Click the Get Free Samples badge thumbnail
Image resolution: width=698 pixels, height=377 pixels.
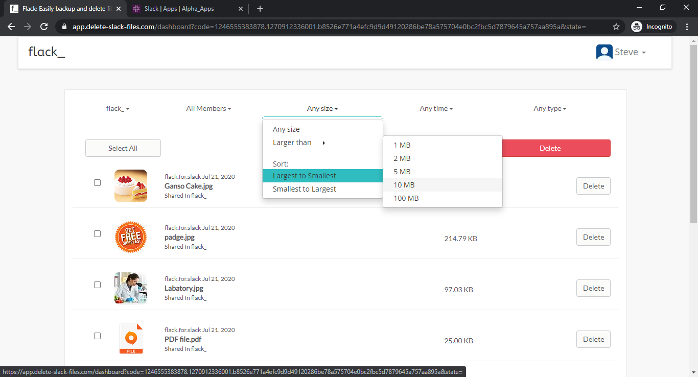(x=131, y=237)
